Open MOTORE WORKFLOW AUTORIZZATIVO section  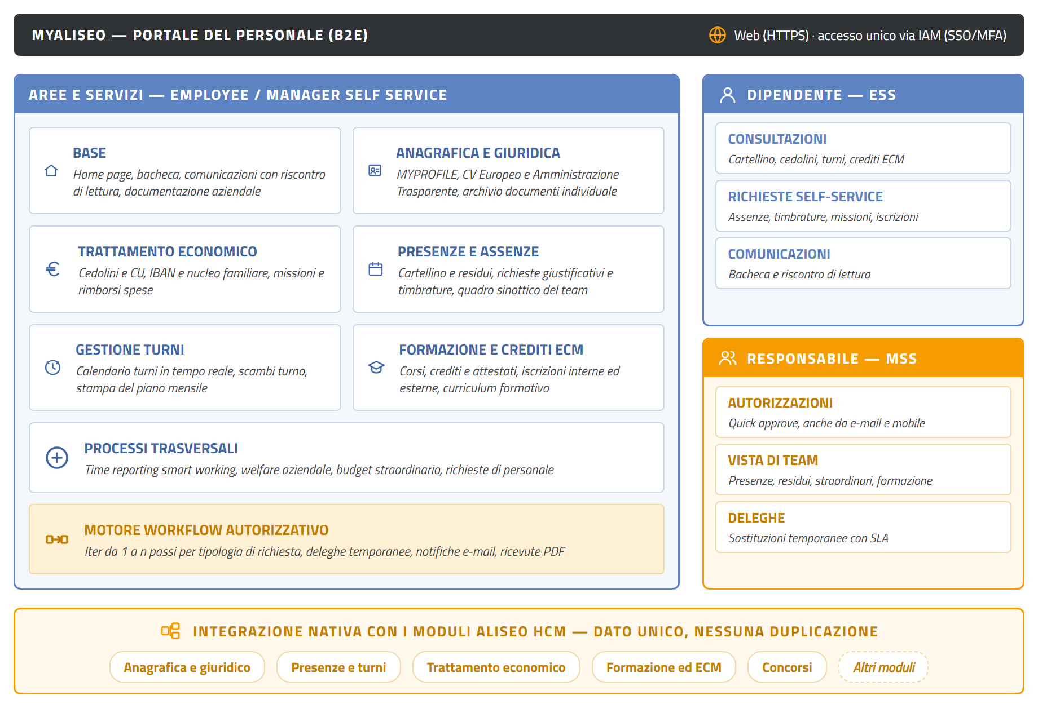click(346, 539)
